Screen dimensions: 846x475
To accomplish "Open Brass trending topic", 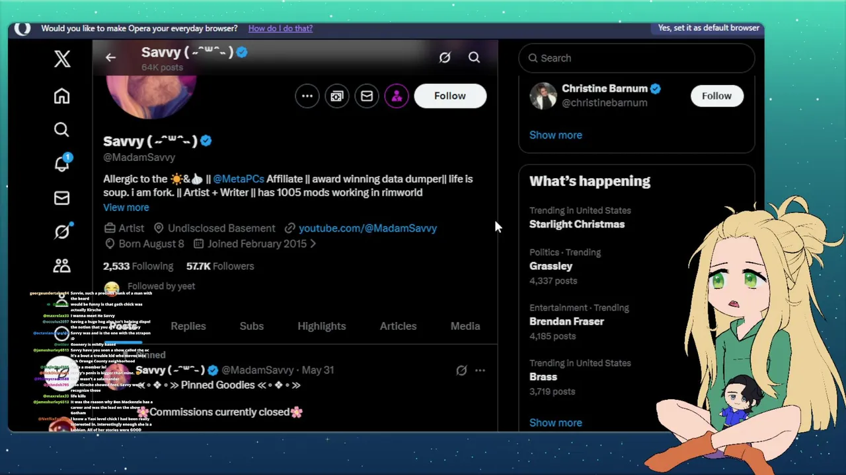I will click(543, 377).
